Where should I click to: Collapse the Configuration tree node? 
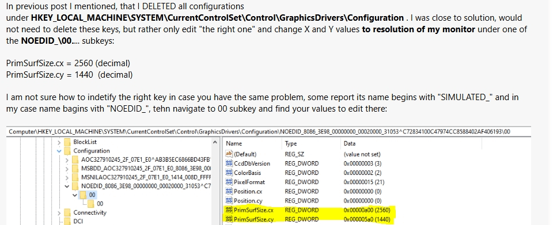tap(59, 151)
